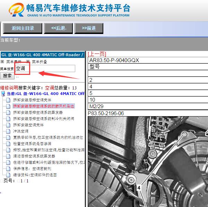Click the figure label P83.50-2196-06
This screenshot has width=208, height=207.
click(x=106, y=113)
